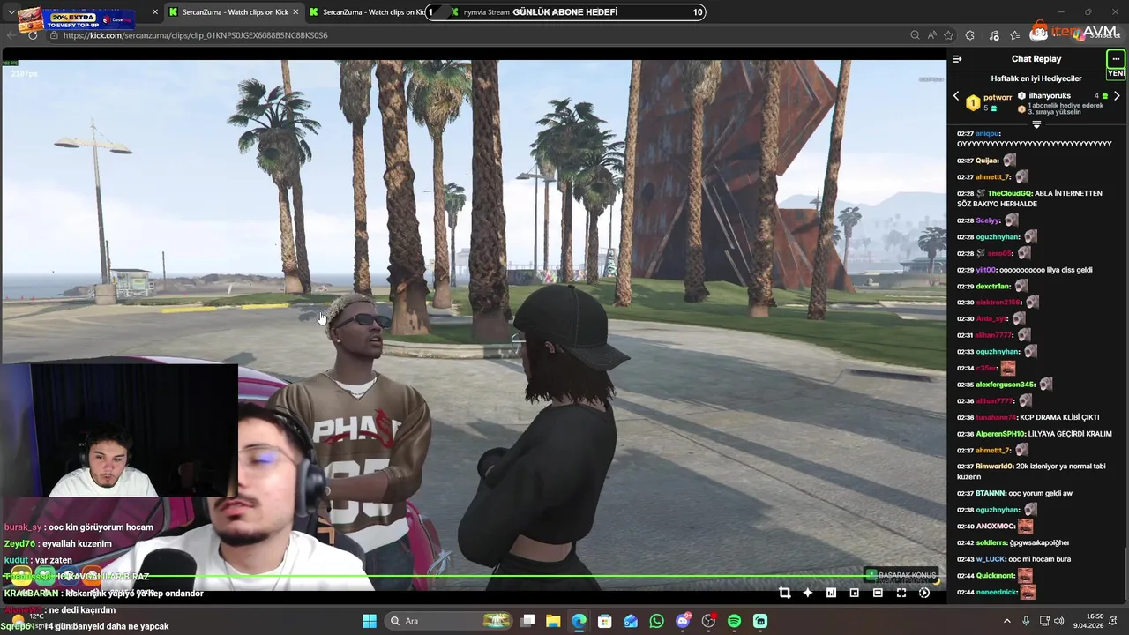
Task: Click username BTANNN in chat
Action: 991,493
